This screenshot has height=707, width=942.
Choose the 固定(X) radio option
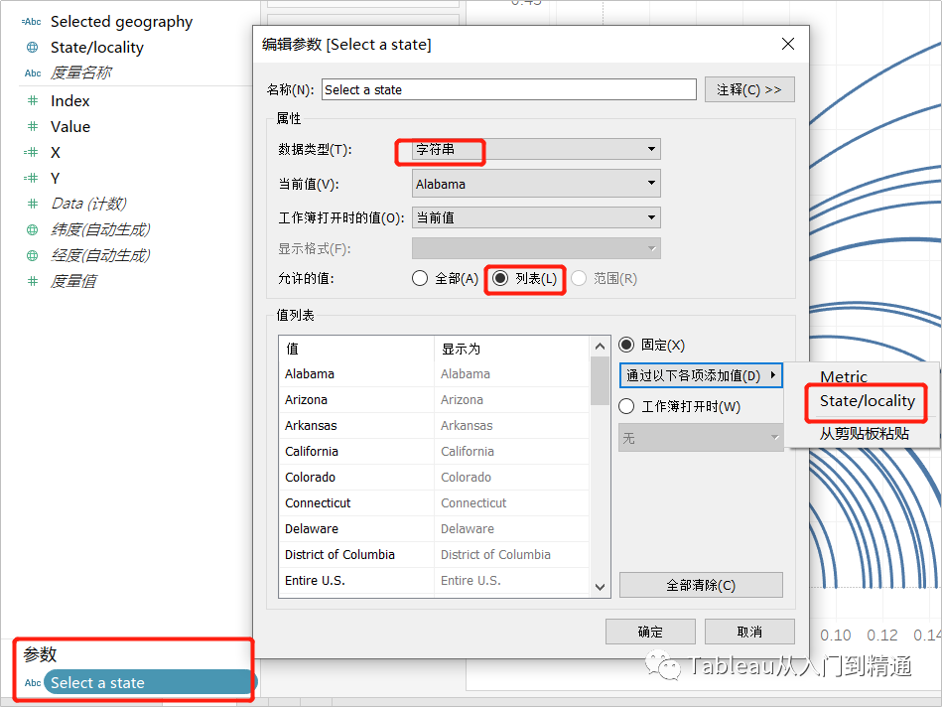pos(651,345)
